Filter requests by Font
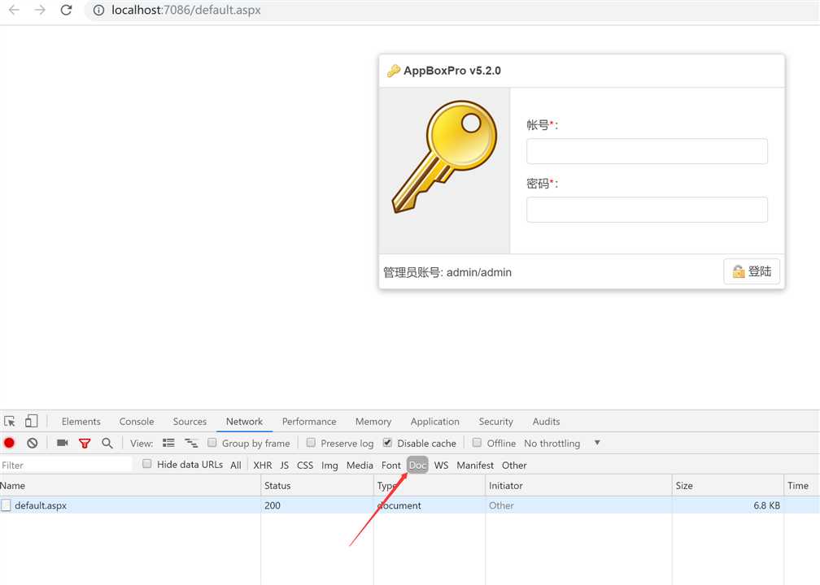 click(x=390, y=465)
